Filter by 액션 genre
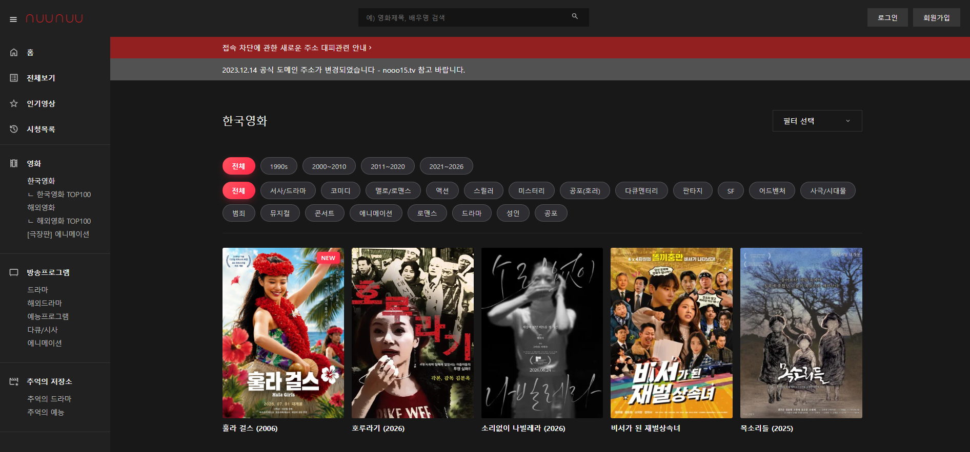The height and width of the screenshot is (452, 970). pos(442,190)
